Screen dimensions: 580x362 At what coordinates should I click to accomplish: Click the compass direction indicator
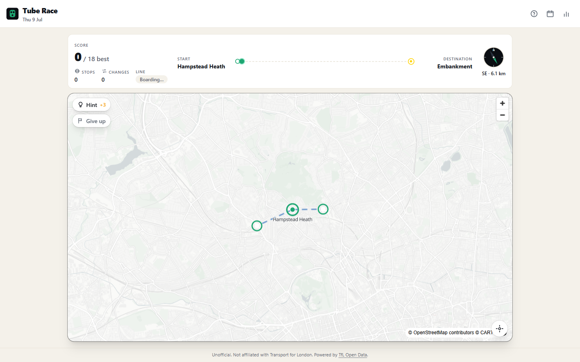pyautogui.click(x=493, y=57)
